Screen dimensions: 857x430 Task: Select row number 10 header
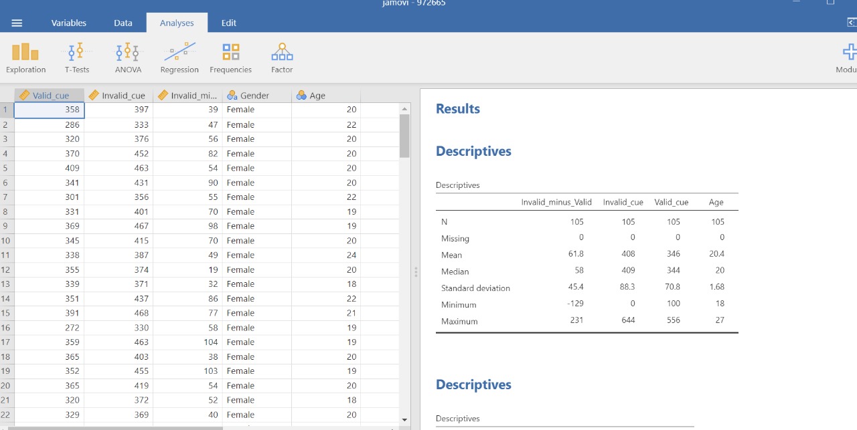pos(7,241)
